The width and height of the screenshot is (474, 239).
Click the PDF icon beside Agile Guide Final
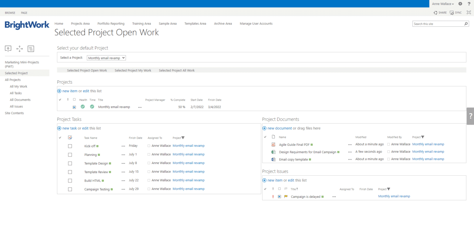click(x=274, y=144)
